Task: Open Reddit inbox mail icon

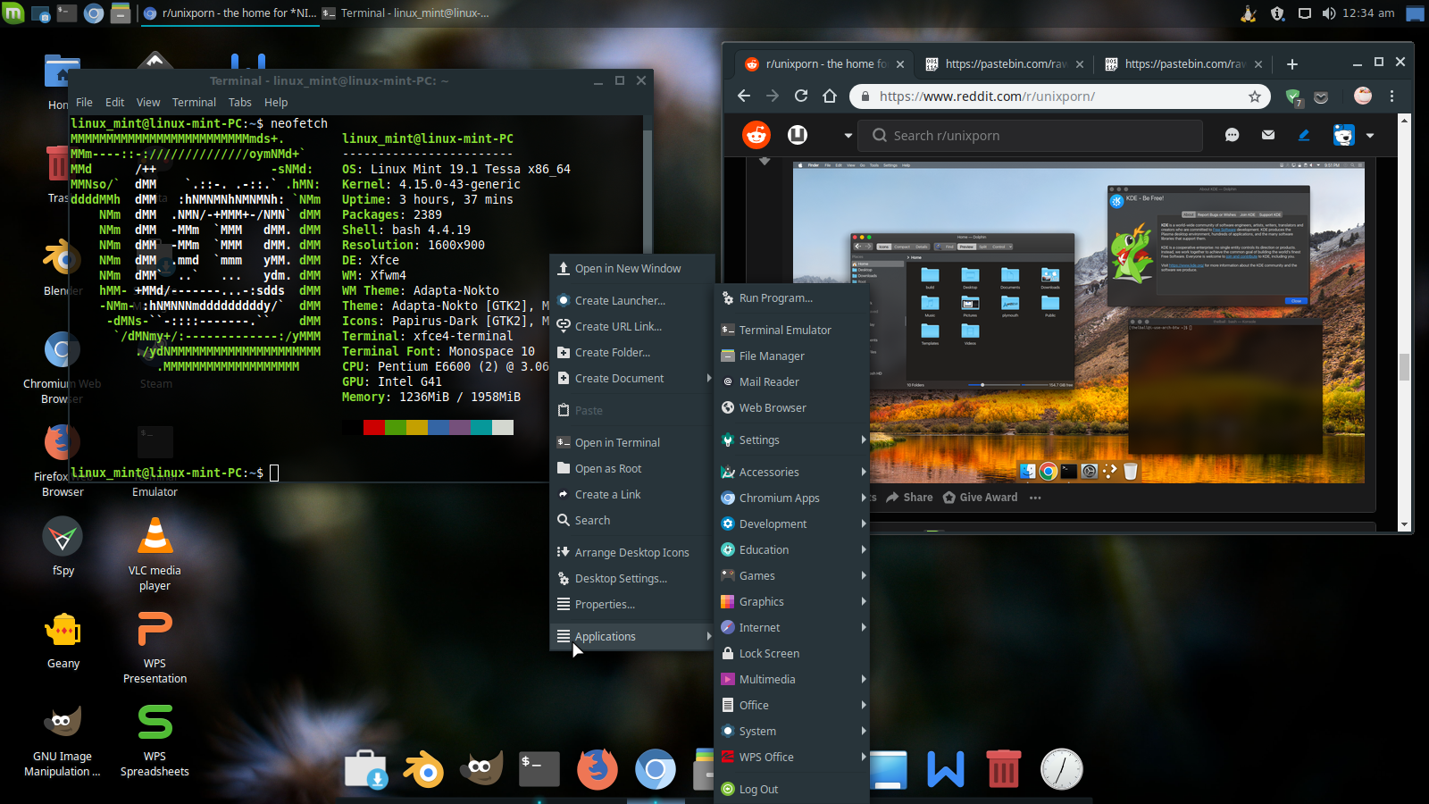Action: 1268,135
